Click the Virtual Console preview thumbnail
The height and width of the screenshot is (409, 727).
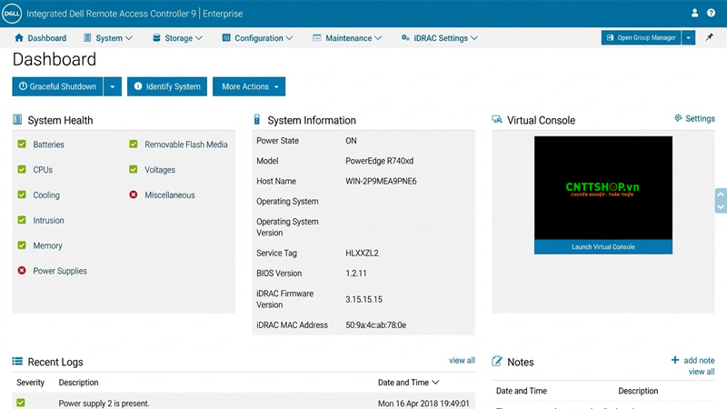603,188
